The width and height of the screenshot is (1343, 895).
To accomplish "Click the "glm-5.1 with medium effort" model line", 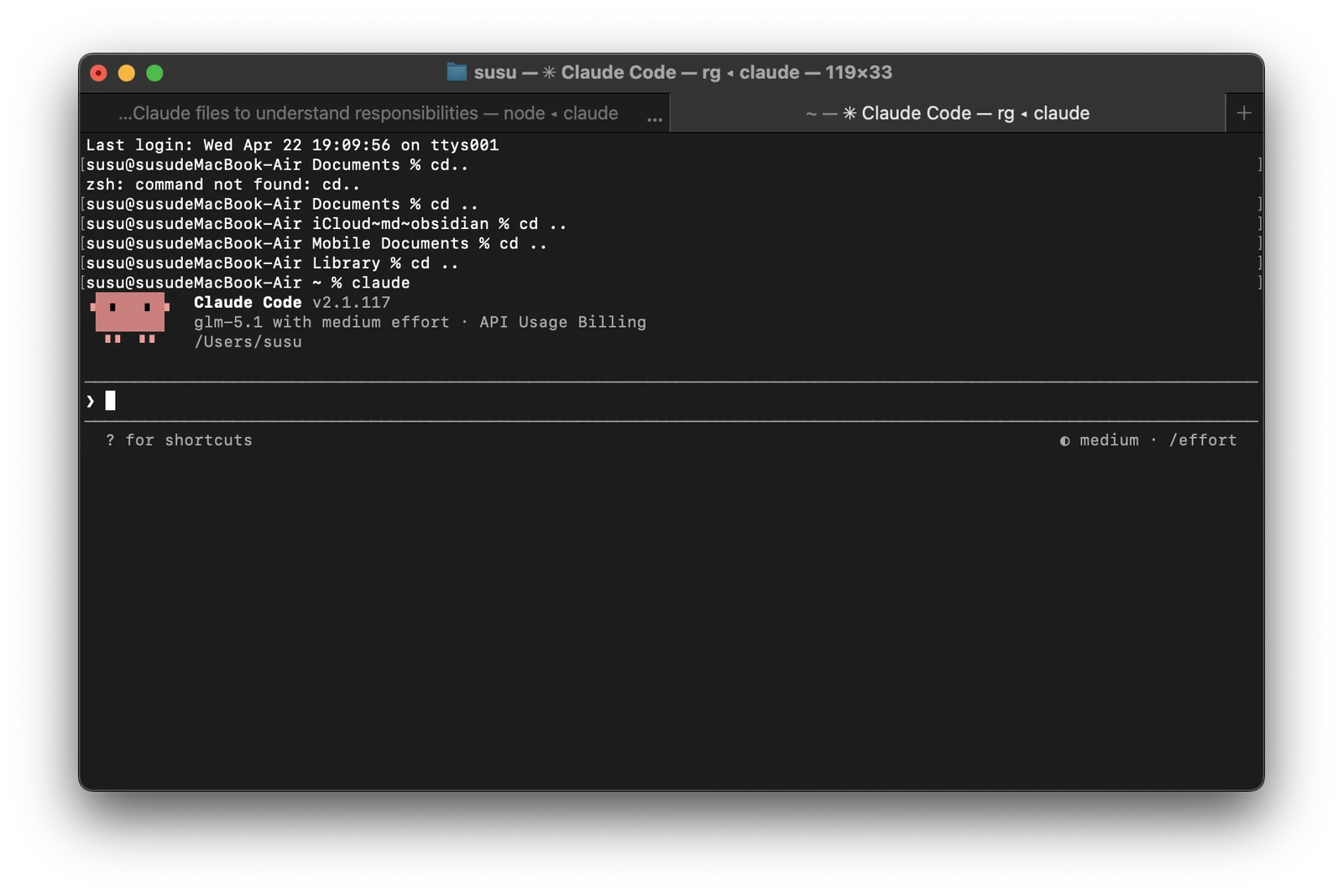I will 321,322.
